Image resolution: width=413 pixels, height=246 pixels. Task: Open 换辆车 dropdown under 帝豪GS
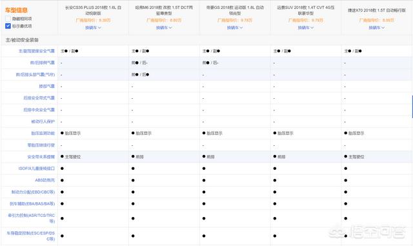pyautogui.click(x=235, y=28)
